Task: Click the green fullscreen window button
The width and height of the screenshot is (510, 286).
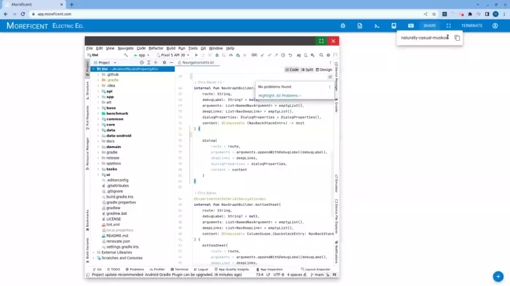Action: click(321, 41)
